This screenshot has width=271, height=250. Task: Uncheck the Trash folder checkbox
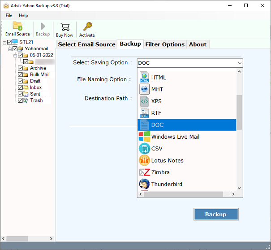point(20,101)
